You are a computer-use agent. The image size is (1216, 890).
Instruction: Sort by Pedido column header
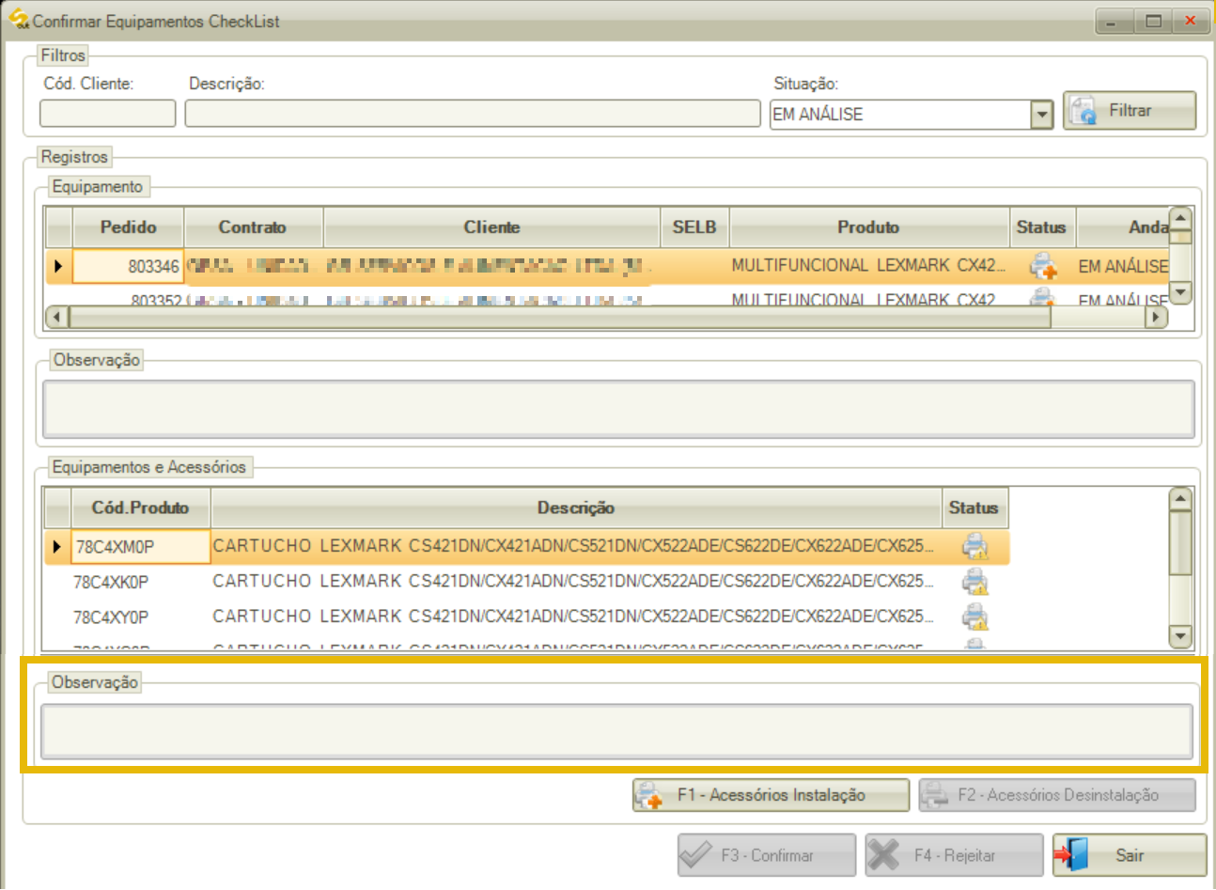(x=128, y=227)
